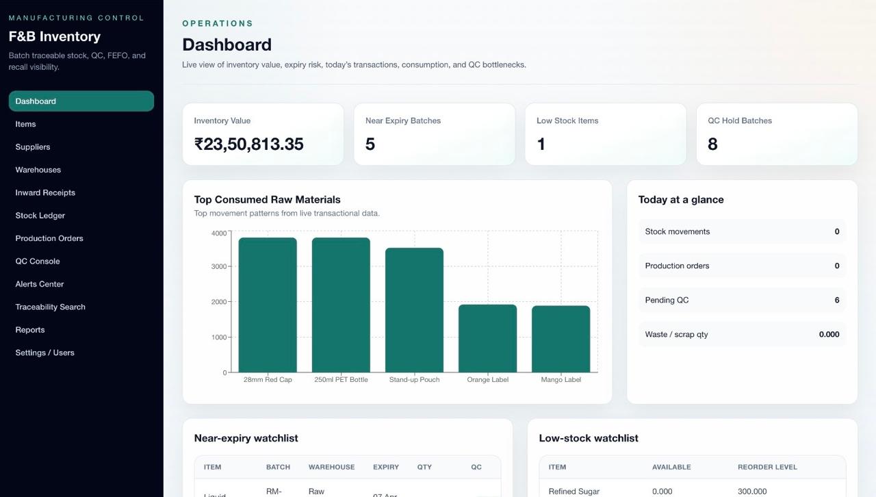Go to Production Orders

pos(49,238)
